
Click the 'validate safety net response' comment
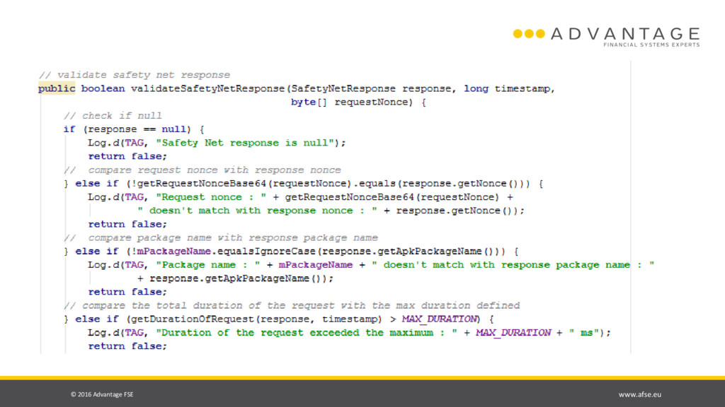coord(134,75)
